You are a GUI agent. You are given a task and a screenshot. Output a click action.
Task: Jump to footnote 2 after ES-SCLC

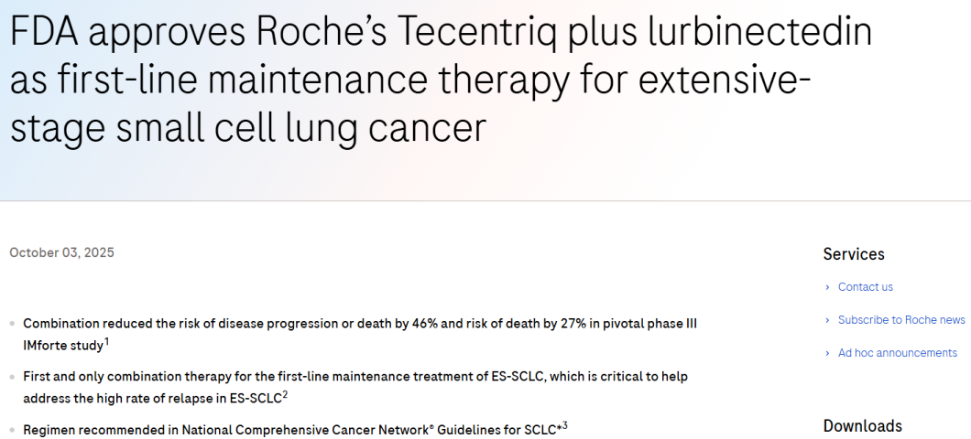pos(285,394)
